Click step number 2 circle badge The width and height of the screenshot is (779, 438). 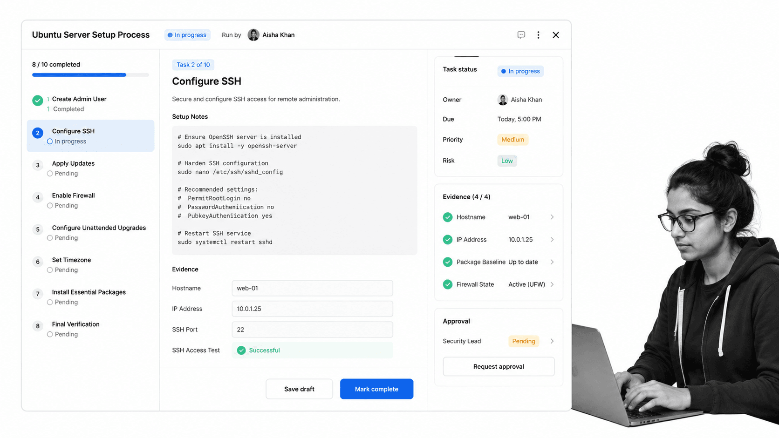coord(38,133)
